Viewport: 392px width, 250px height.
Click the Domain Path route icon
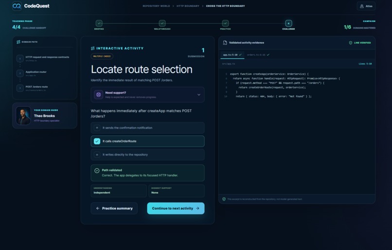pos(18,42)
